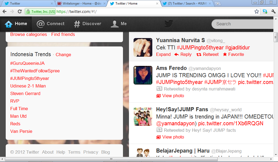The width and height of the screenshot is (278, 162).
Task: Switch to Twitter / Search #JUMP tab
Action: [x=187, y=4]
